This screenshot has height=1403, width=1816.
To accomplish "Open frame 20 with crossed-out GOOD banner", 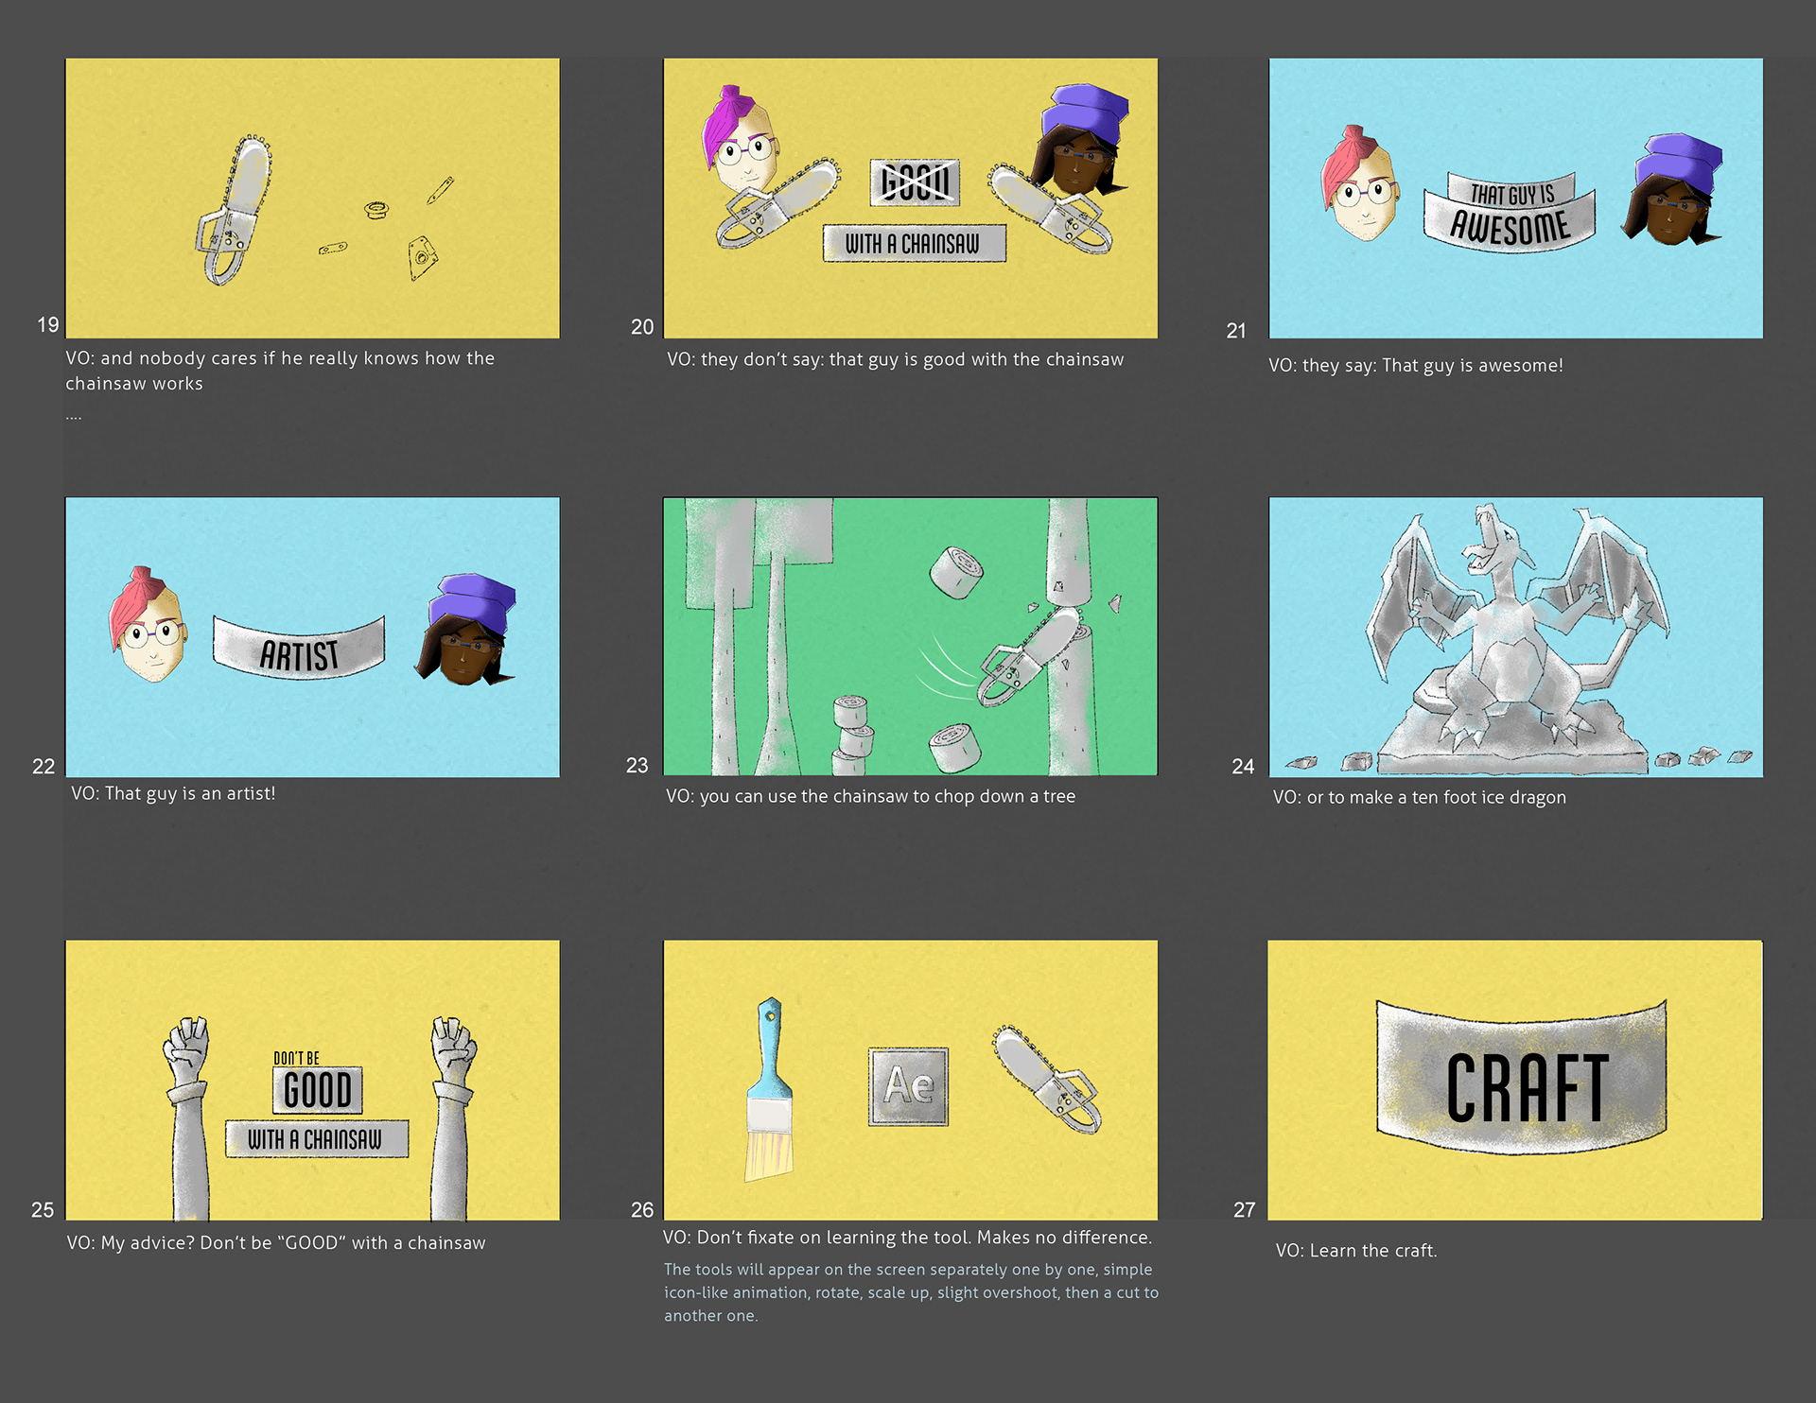I will (x=910, y=199).
